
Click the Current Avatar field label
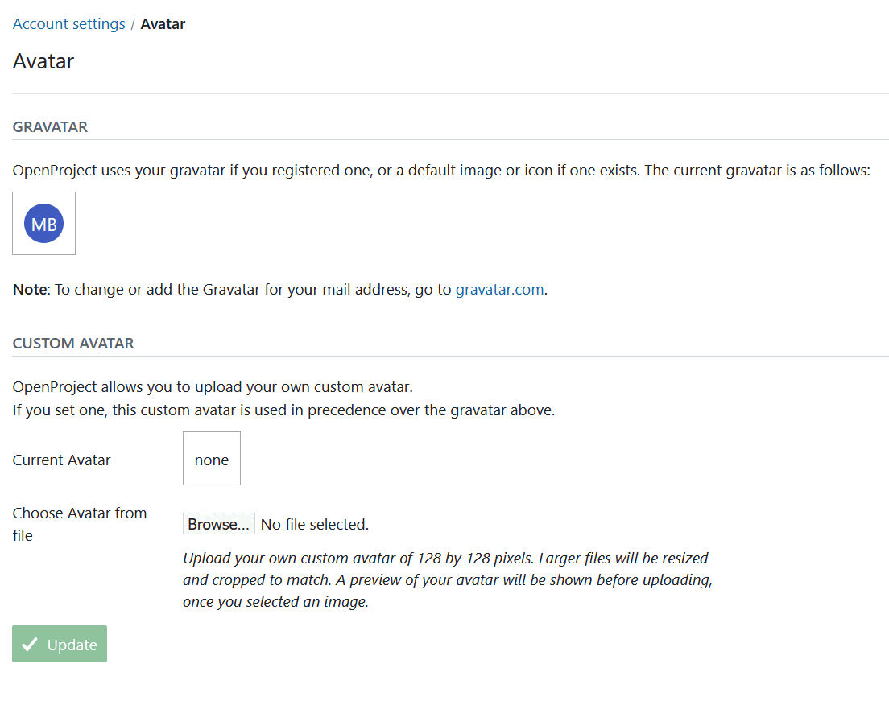pyautogui.click(x=61, y=460)
